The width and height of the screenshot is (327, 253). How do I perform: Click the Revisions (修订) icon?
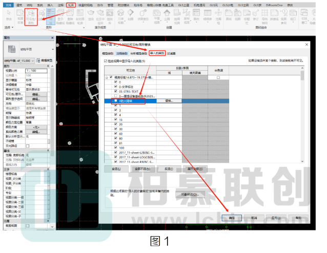click(256, 15)
